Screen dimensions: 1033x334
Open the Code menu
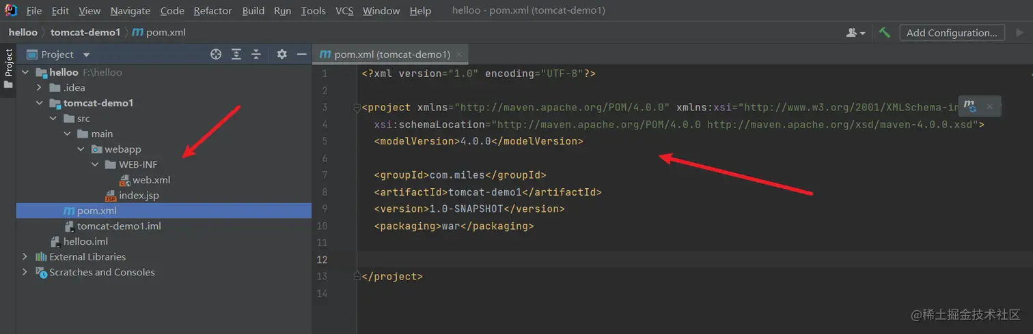tap(172, 11)
